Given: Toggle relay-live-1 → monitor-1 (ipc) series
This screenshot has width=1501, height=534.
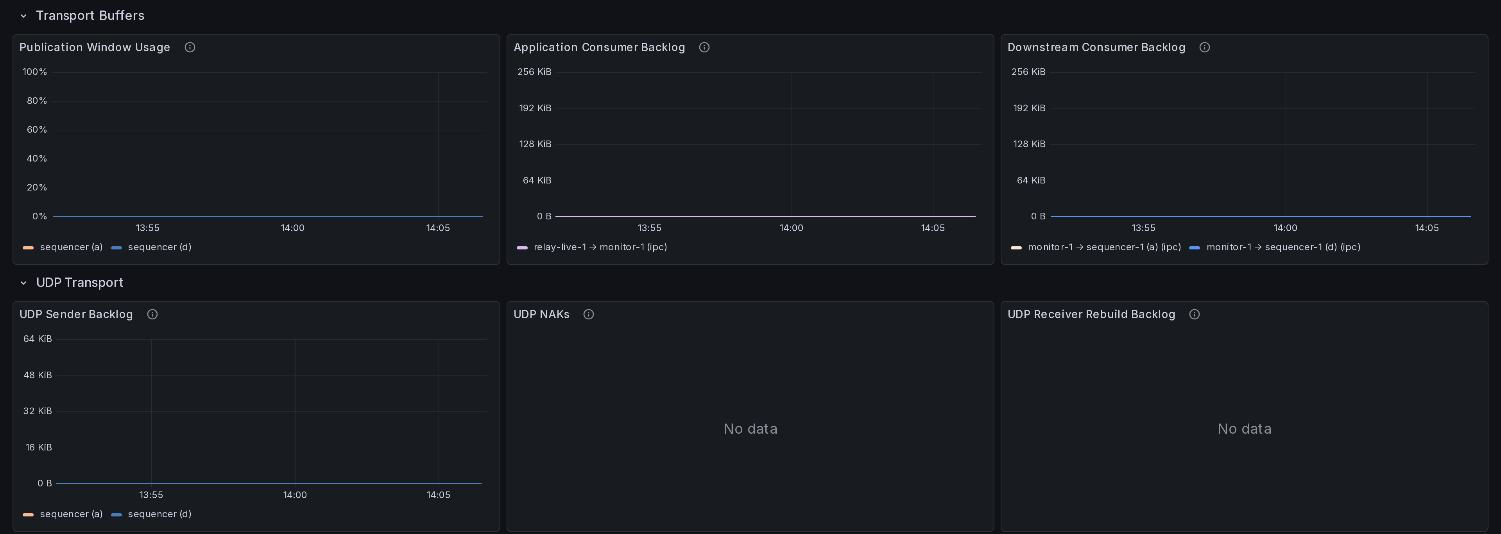Looking at the screenshot, I should coord(600,247).
